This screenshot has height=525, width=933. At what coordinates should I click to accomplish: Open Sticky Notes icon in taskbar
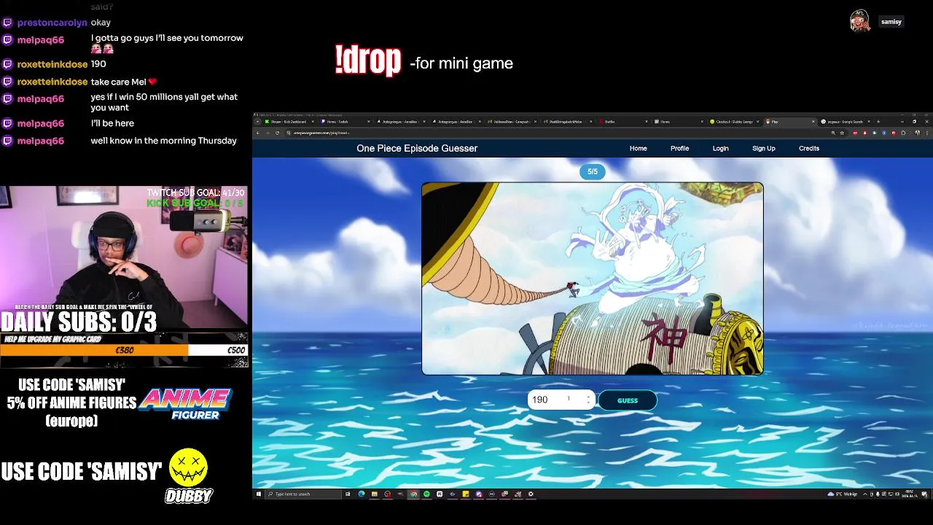coord(465,494)
